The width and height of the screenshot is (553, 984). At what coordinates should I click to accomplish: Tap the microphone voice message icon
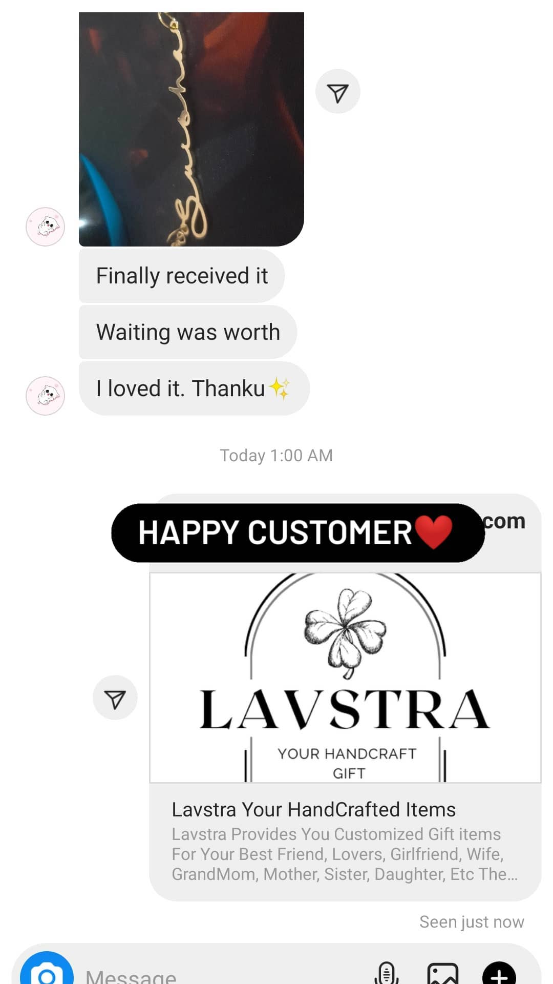[x=387, y=973]
